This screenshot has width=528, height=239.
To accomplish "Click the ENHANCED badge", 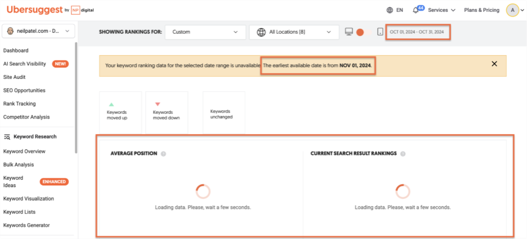I will point(54,182).
